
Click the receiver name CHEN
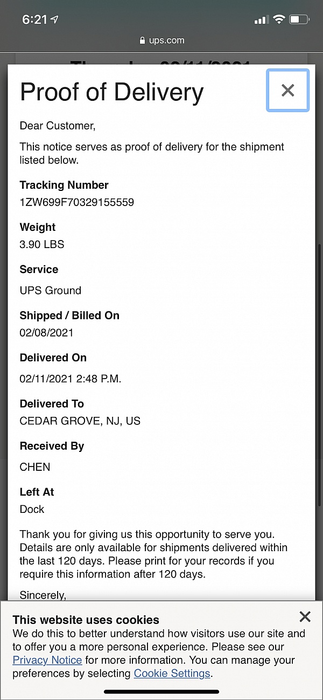click(35, 467)
